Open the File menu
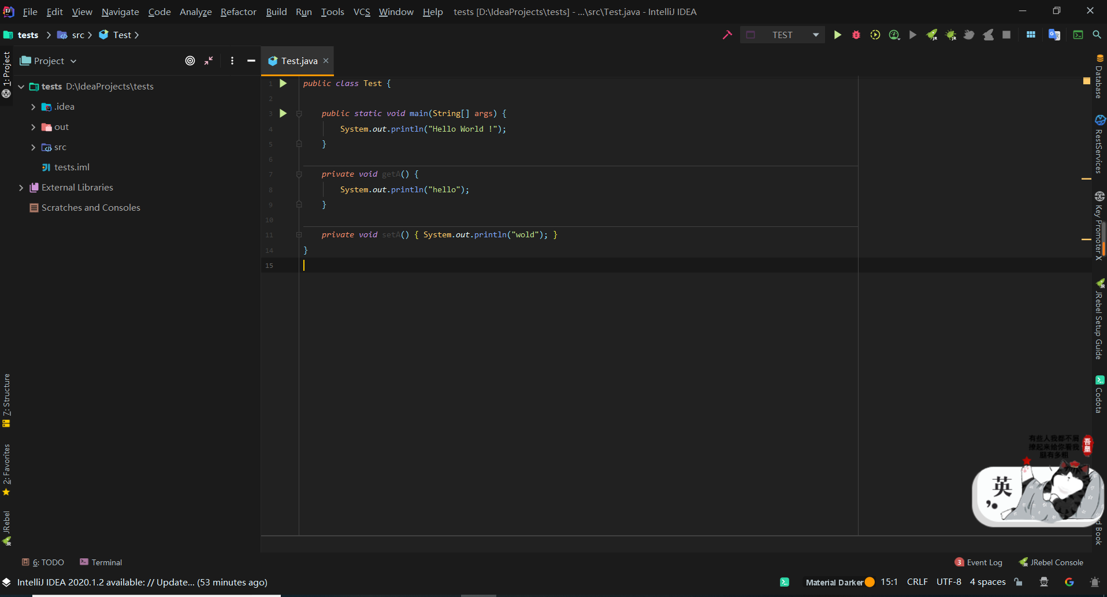Viewport: 1107px width, 597px height. (30, 12)
